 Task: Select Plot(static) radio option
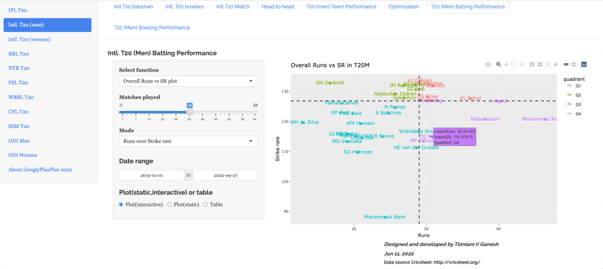coord(170,204)
